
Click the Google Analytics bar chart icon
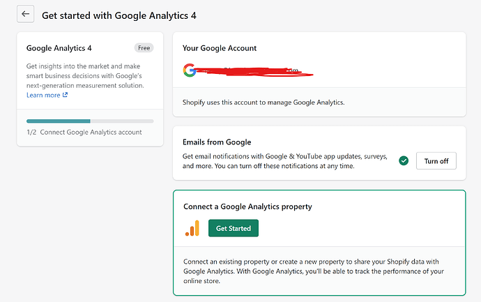(x=192, y=228)
